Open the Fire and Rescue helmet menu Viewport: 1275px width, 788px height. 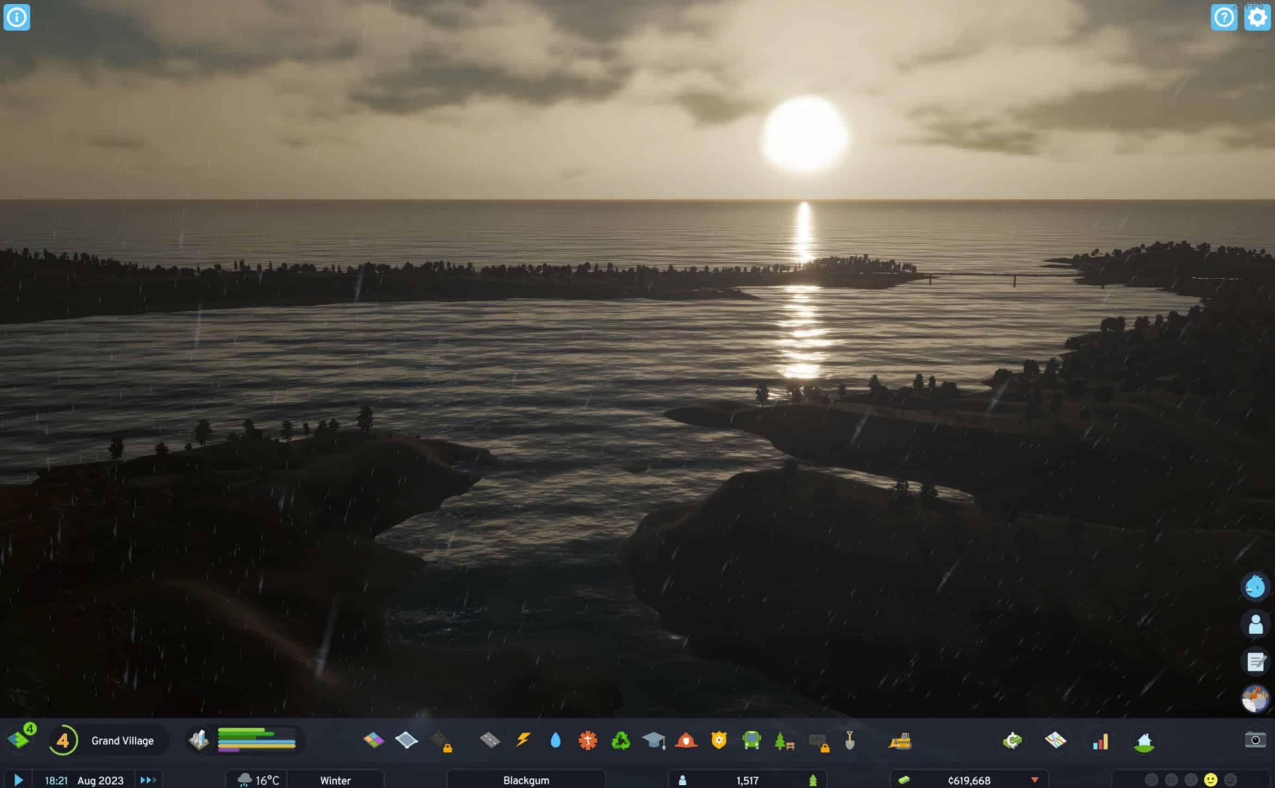(686, 740)
